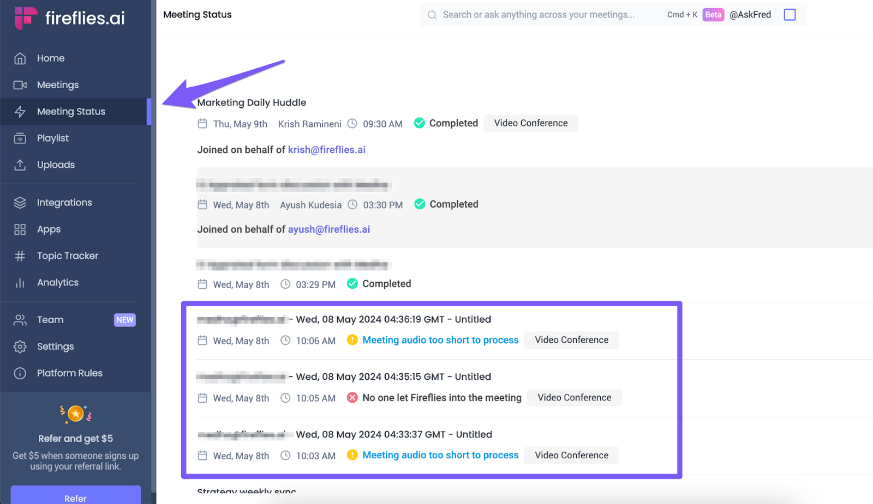
Task: Open the Marketing Daily Huddle meeting
Action: coord(252,102)
